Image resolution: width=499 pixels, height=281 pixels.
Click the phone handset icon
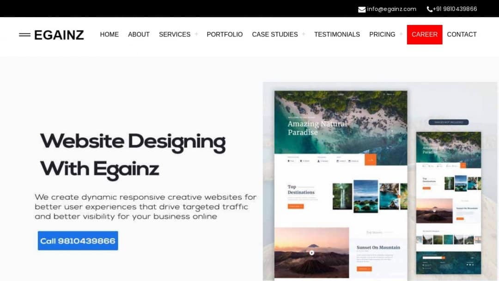coord(429,9)
